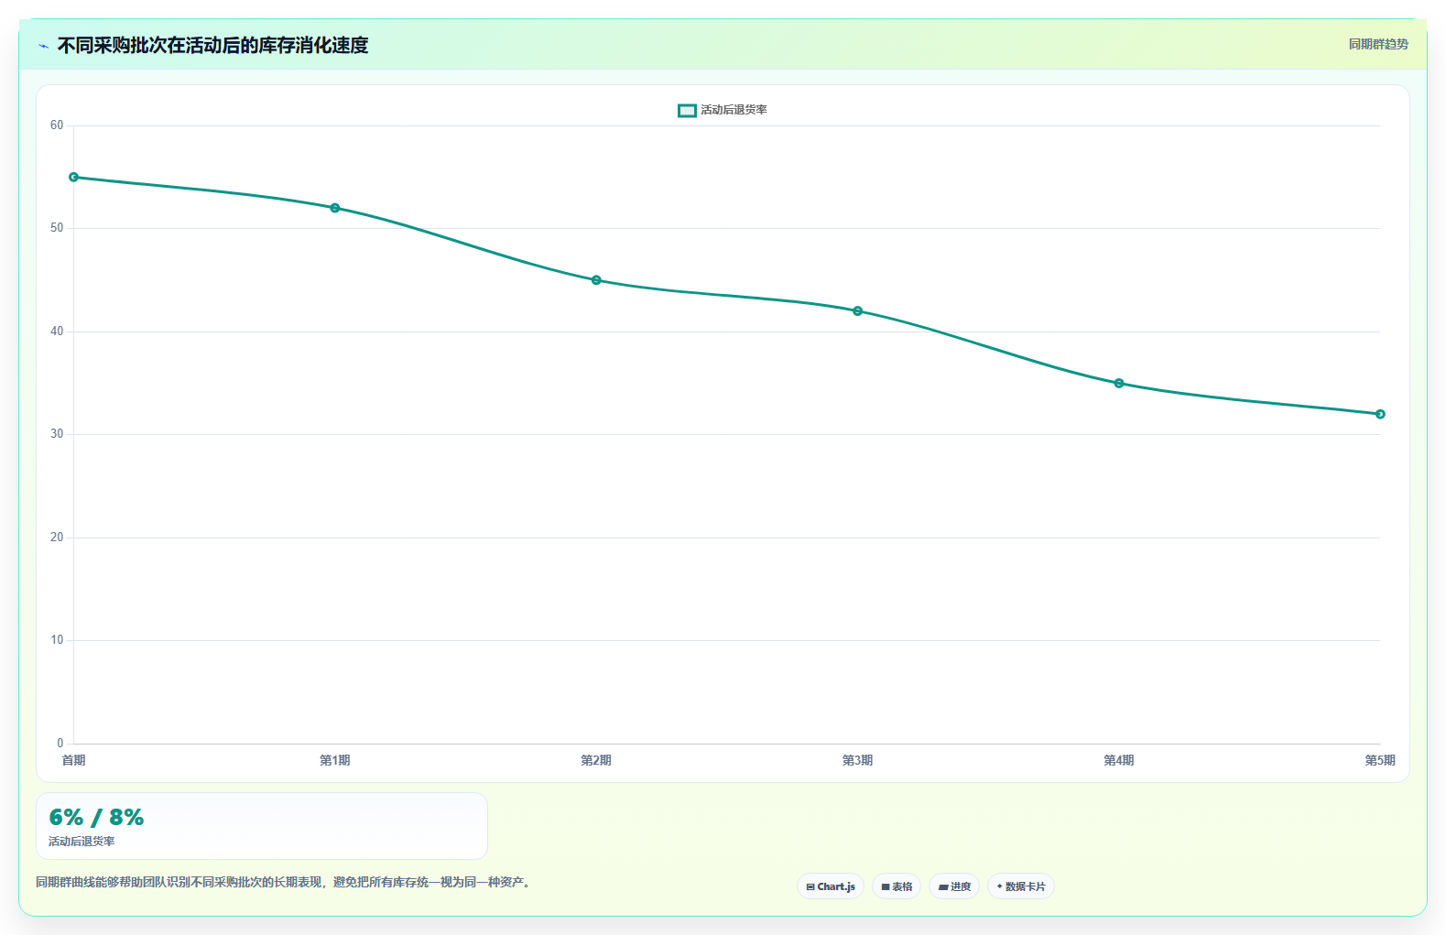Select the 同期群趋势 label in the header
The width and height of the screenshot is (1446, 935).
tap(1378, 44)
